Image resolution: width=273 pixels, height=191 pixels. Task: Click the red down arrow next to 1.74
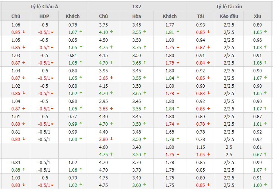pyautogui.click(x=178, y=124)
